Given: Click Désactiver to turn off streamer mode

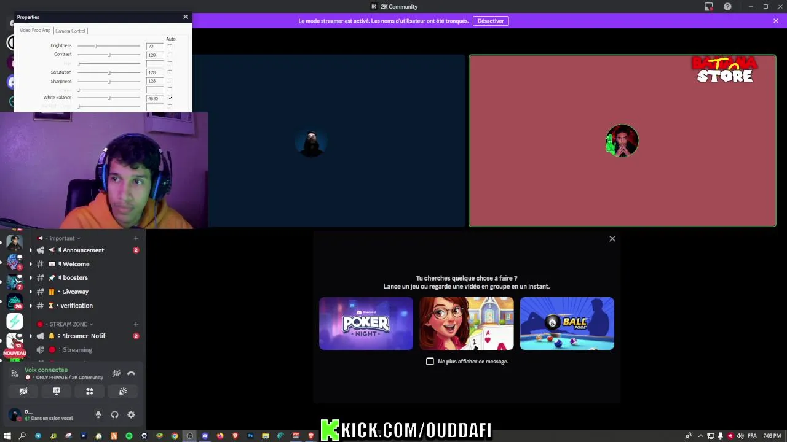Looking at the screenshot, I should pyautogui.click(x=491, y=21).
